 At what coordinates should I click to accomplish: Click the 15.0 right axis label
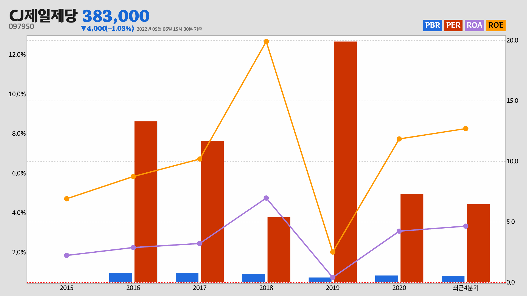click(x=512, y=101)
